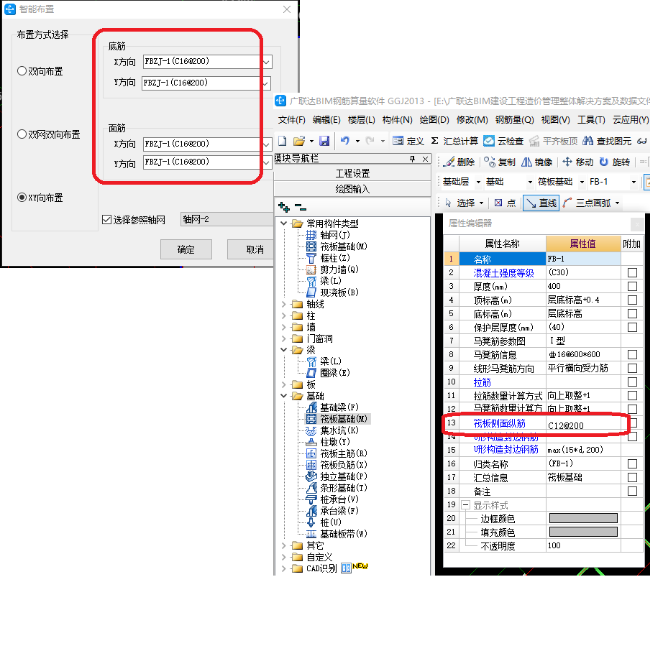This screenshot has height=651, width=663.
Task: Select 双向布置 radio option
Action: pyautogui.click(x=40, y=71)
